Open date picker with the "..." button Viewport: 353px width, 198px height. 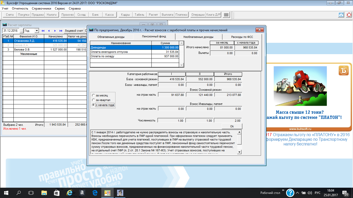point(21,31)
